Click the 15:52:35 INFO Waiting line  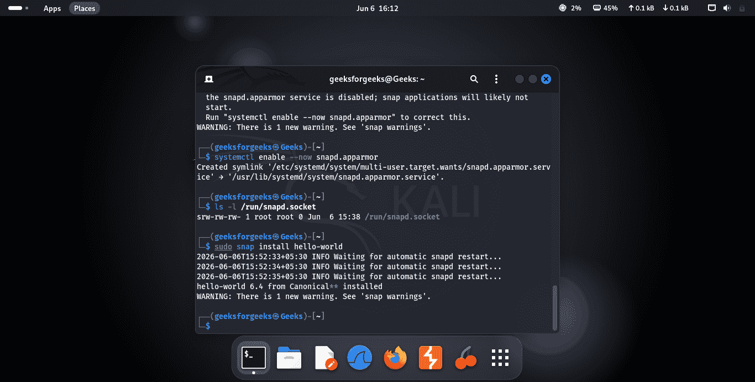point(349,276)
